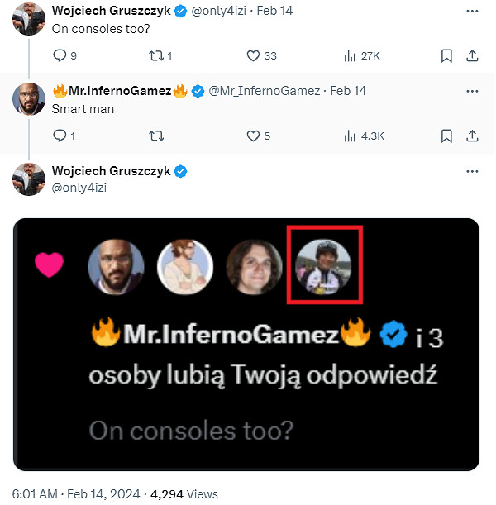496x505 pixels.
Task: Repost the "Smart man" tweet
Action: tap(155, 136)
